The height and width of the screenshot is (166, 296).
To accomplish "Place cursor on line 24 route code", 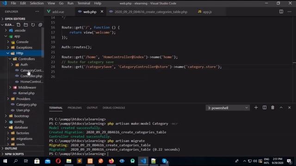I will [142, 67].
